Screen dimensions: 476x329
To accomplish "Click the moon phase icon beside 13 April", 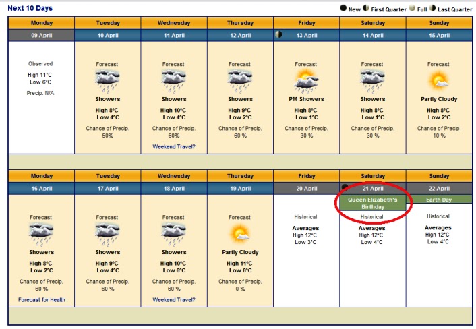I will [x=278, y=34].
